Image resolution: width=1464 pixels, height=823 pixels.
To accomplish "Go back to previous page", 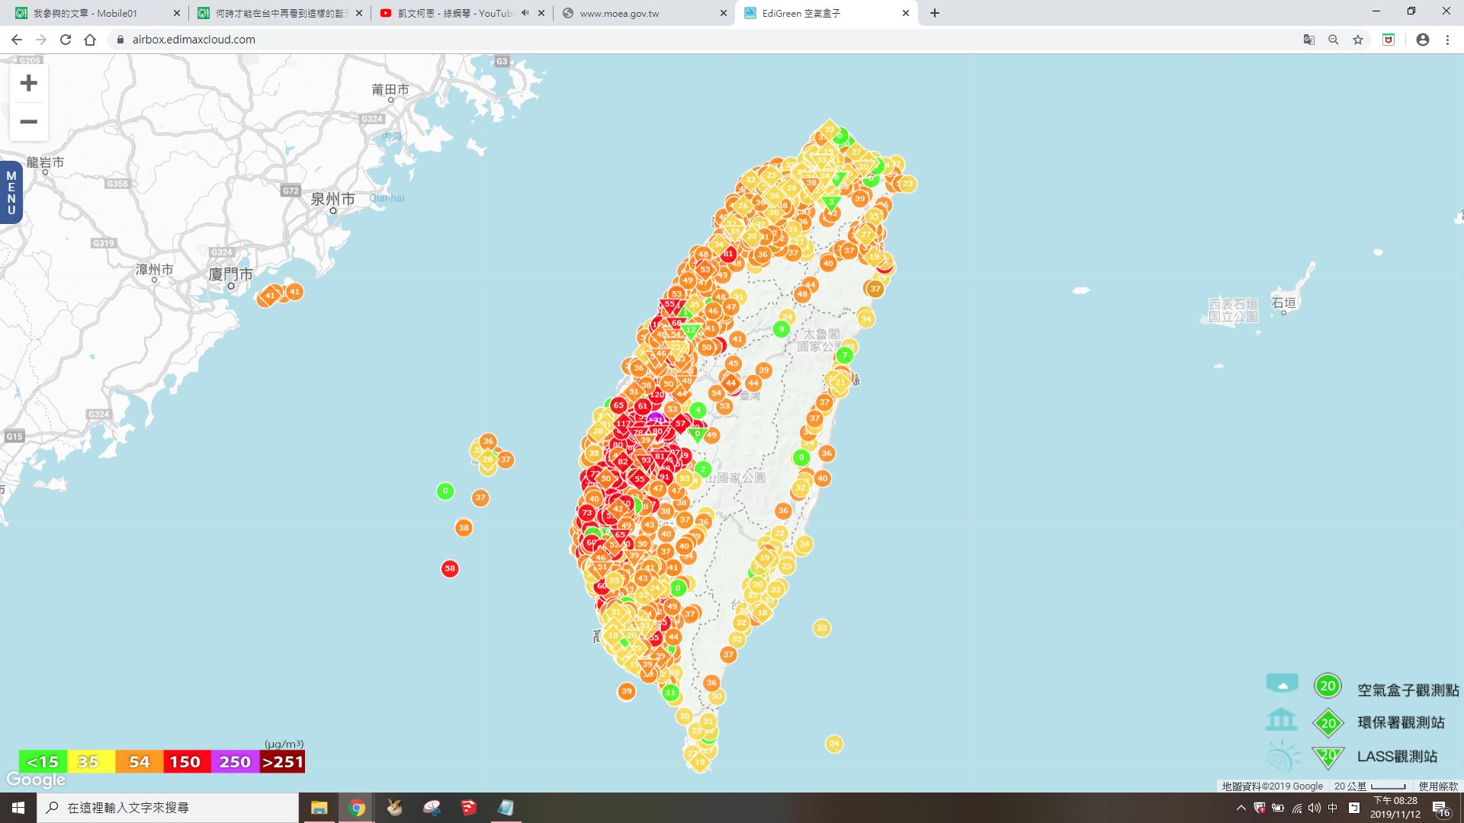I will (17, 40).
